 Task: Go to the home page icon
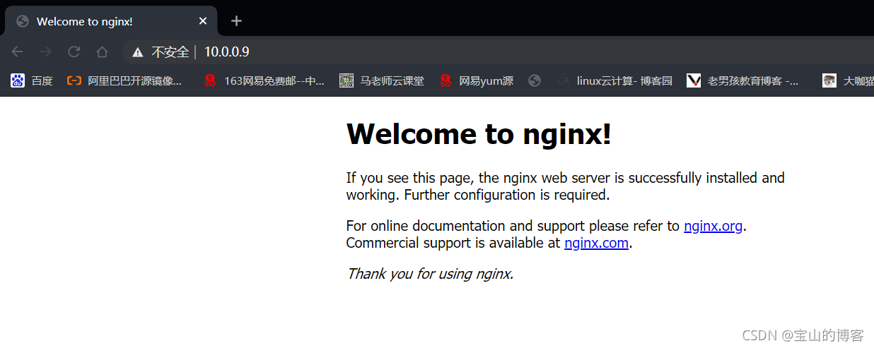102,52
